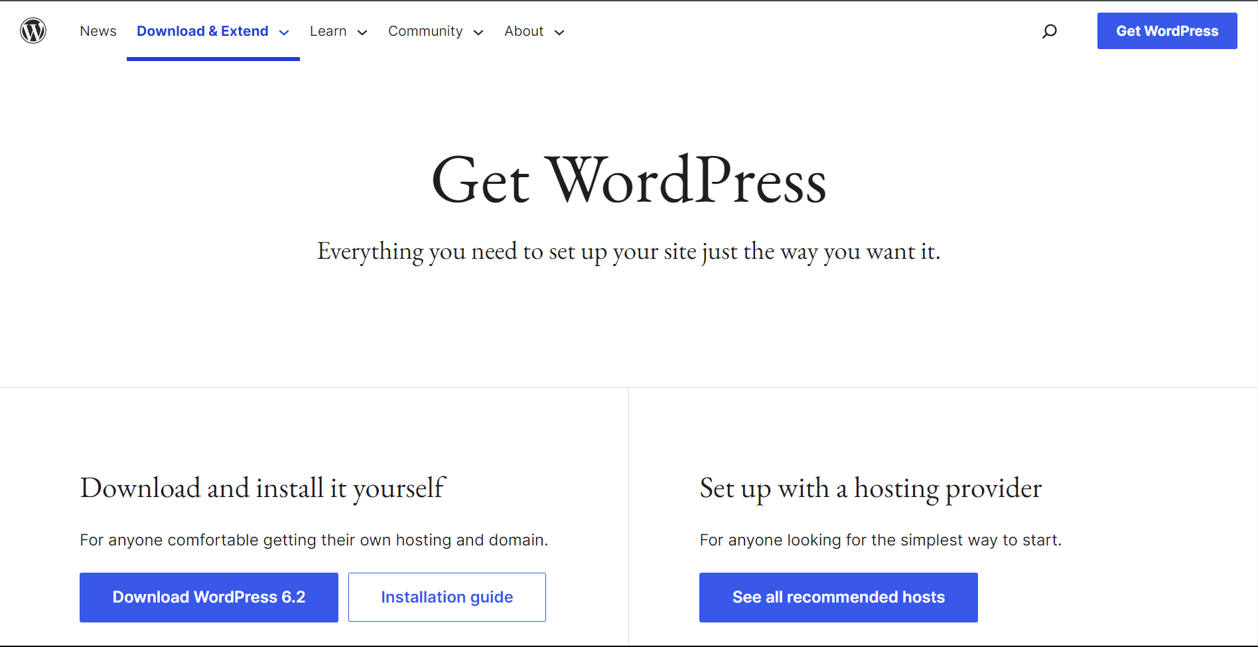Open the News menu item
Screen dimensions: 1258x647
click(98, 31)
